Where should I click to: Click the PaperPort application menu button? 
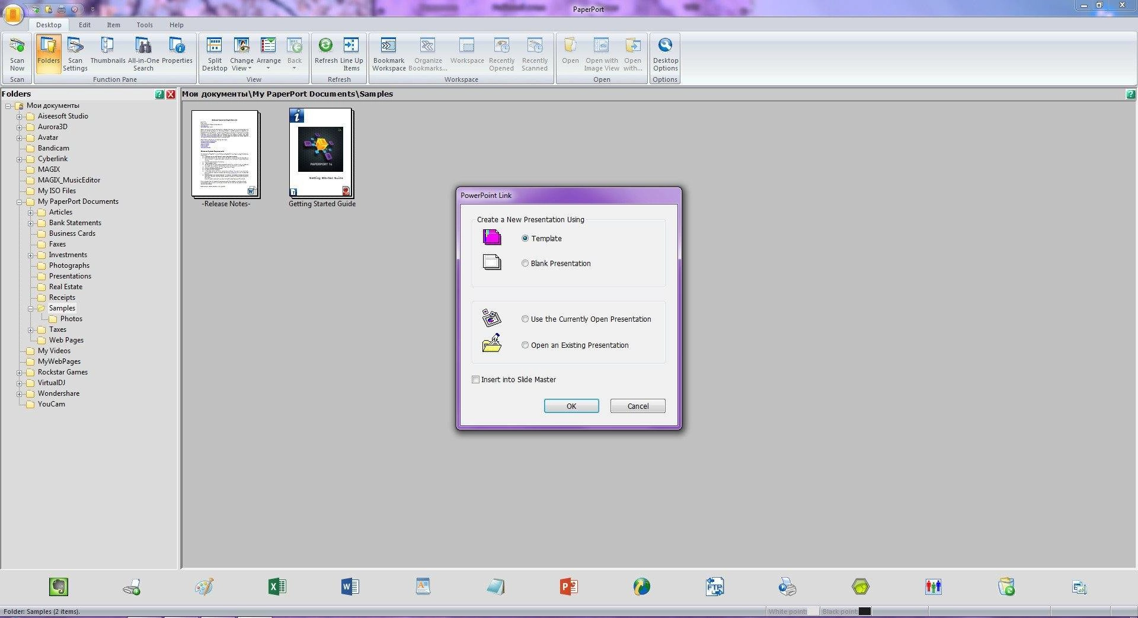pyautogui.click(x=13, y=14)
